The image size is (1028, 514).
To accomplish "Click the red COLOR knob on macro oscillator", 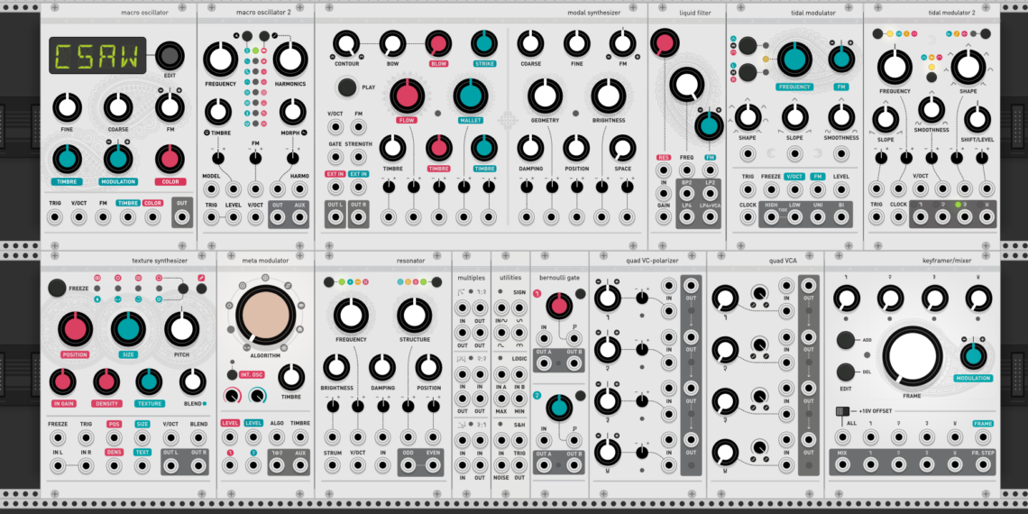I will 170,160.
